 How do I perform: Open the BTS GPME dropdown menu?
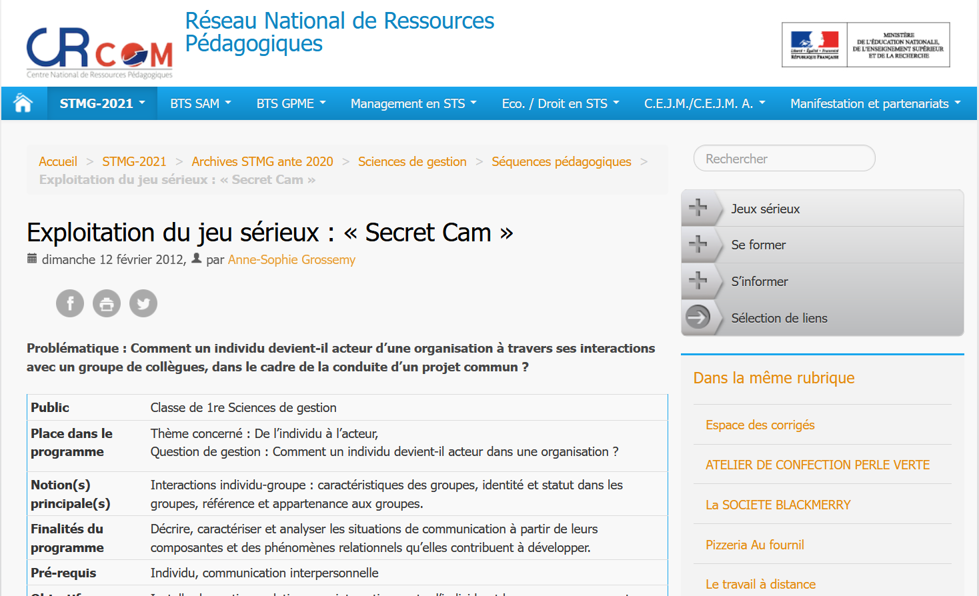pyautogui.click(x=291, y=103)
